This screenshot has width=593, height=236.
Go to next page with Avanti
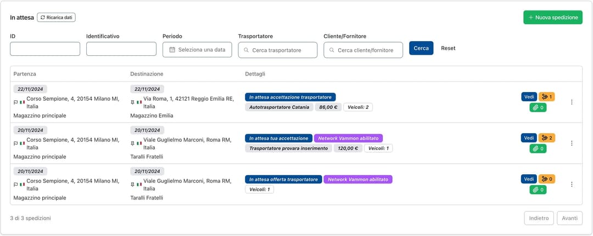coord(569,218)
